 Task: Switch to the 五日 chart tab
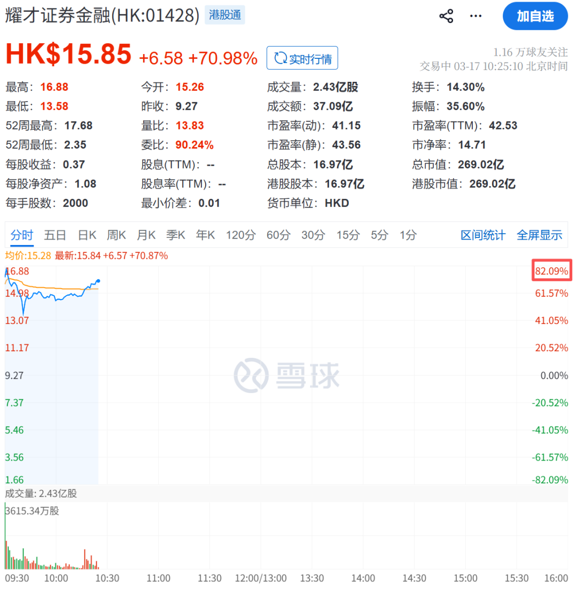(x=55, y=235)
